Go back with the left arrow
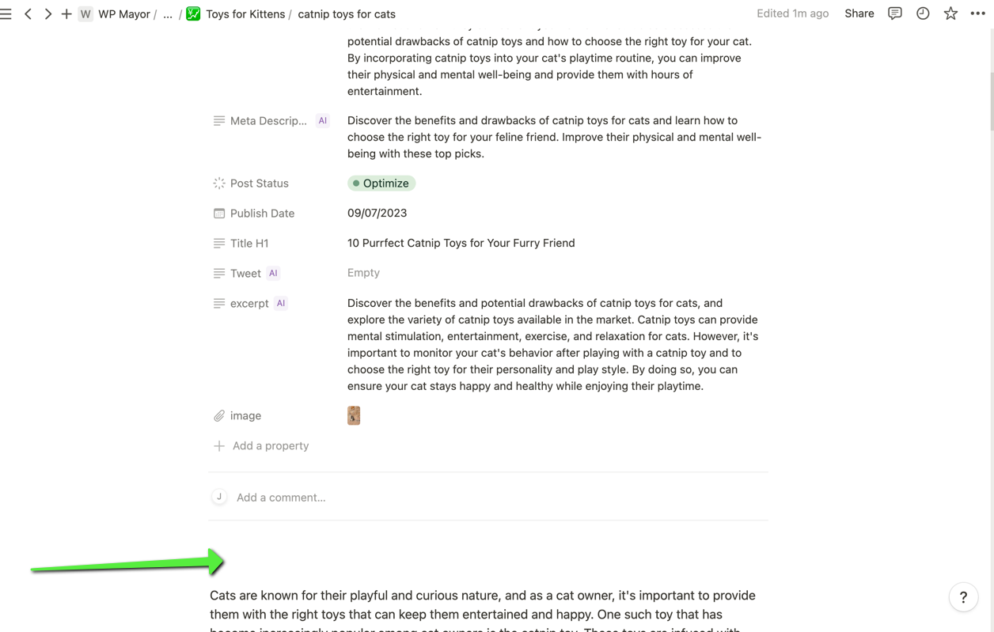The height and width of the screenshot is (632, 994). tap(28, 14)
